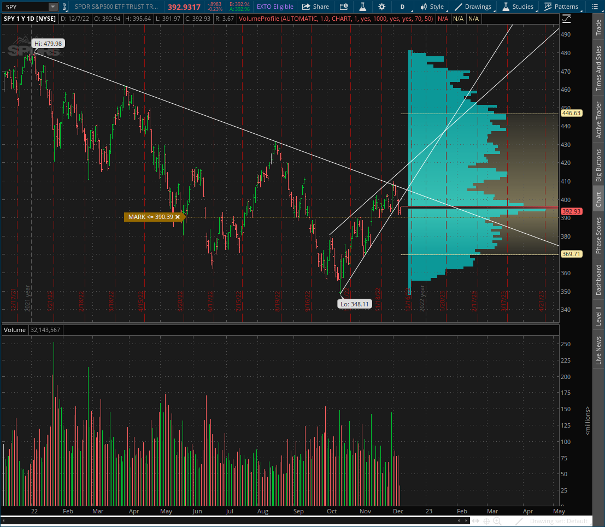Click the Volume study label
605x527 pixels.
point(15,330)
